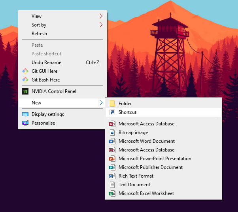Create a new Folder using the folder icon
This screenshot has width=238, height=212.
click(x=112, y=104)
